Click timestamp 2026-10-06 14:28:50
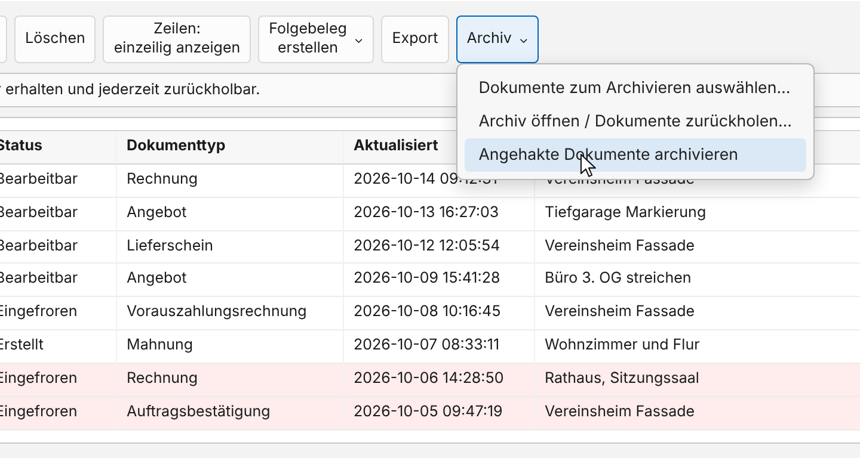 click(439, 379)
